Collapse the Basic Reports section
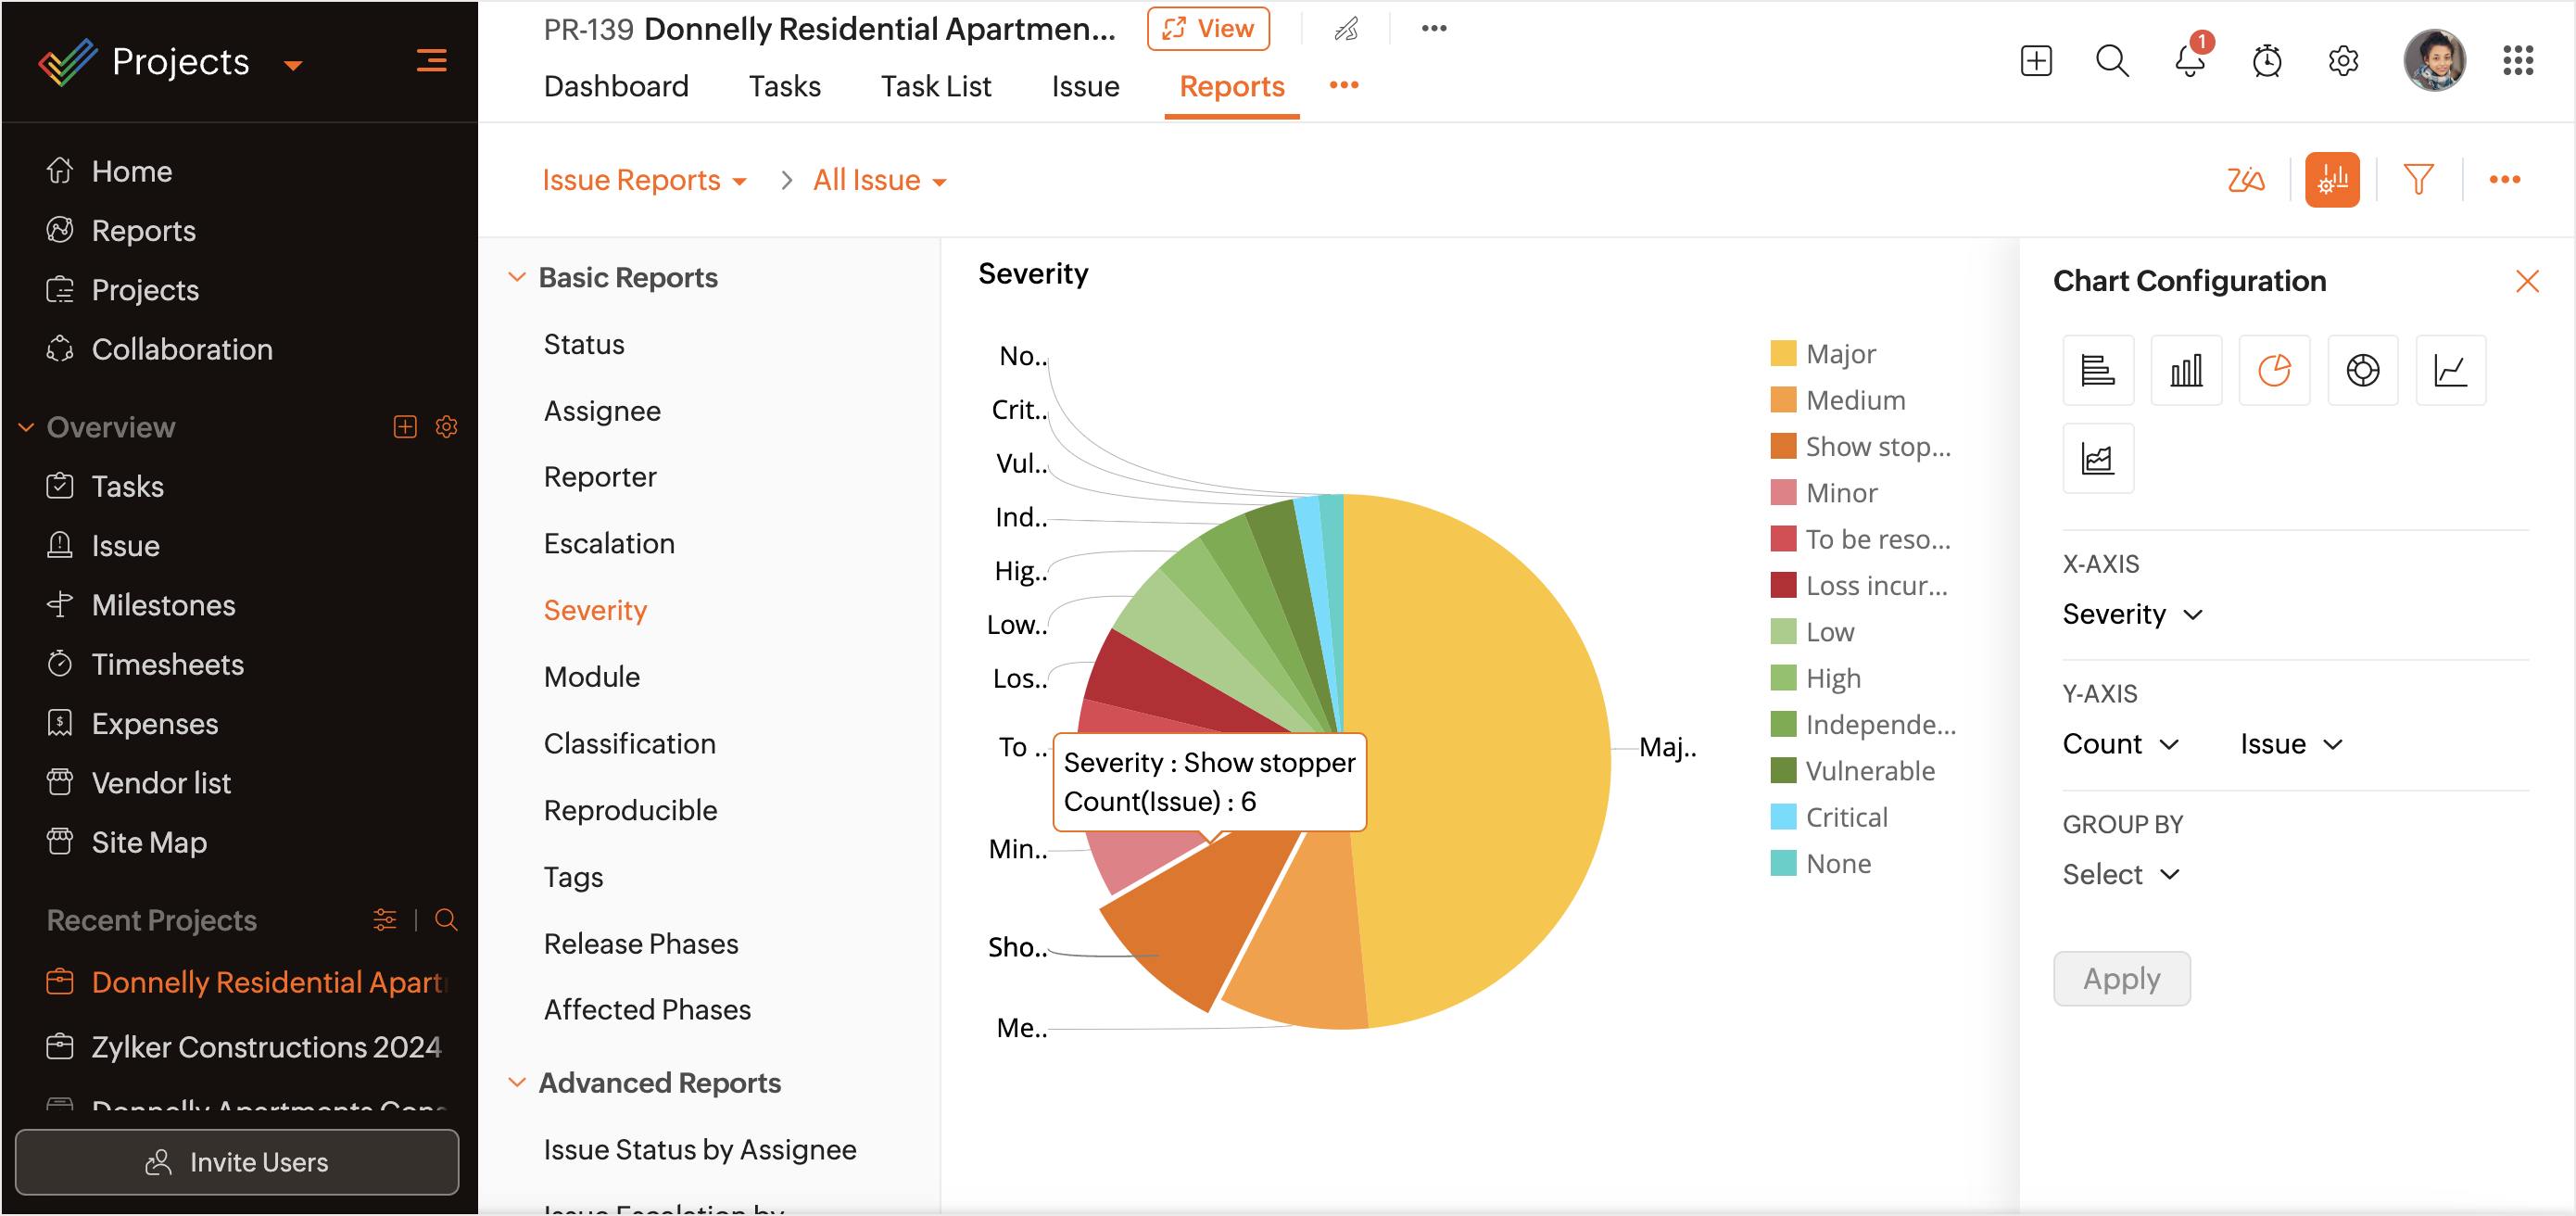The image size is (2576, 1216). [x=517, y=277]
